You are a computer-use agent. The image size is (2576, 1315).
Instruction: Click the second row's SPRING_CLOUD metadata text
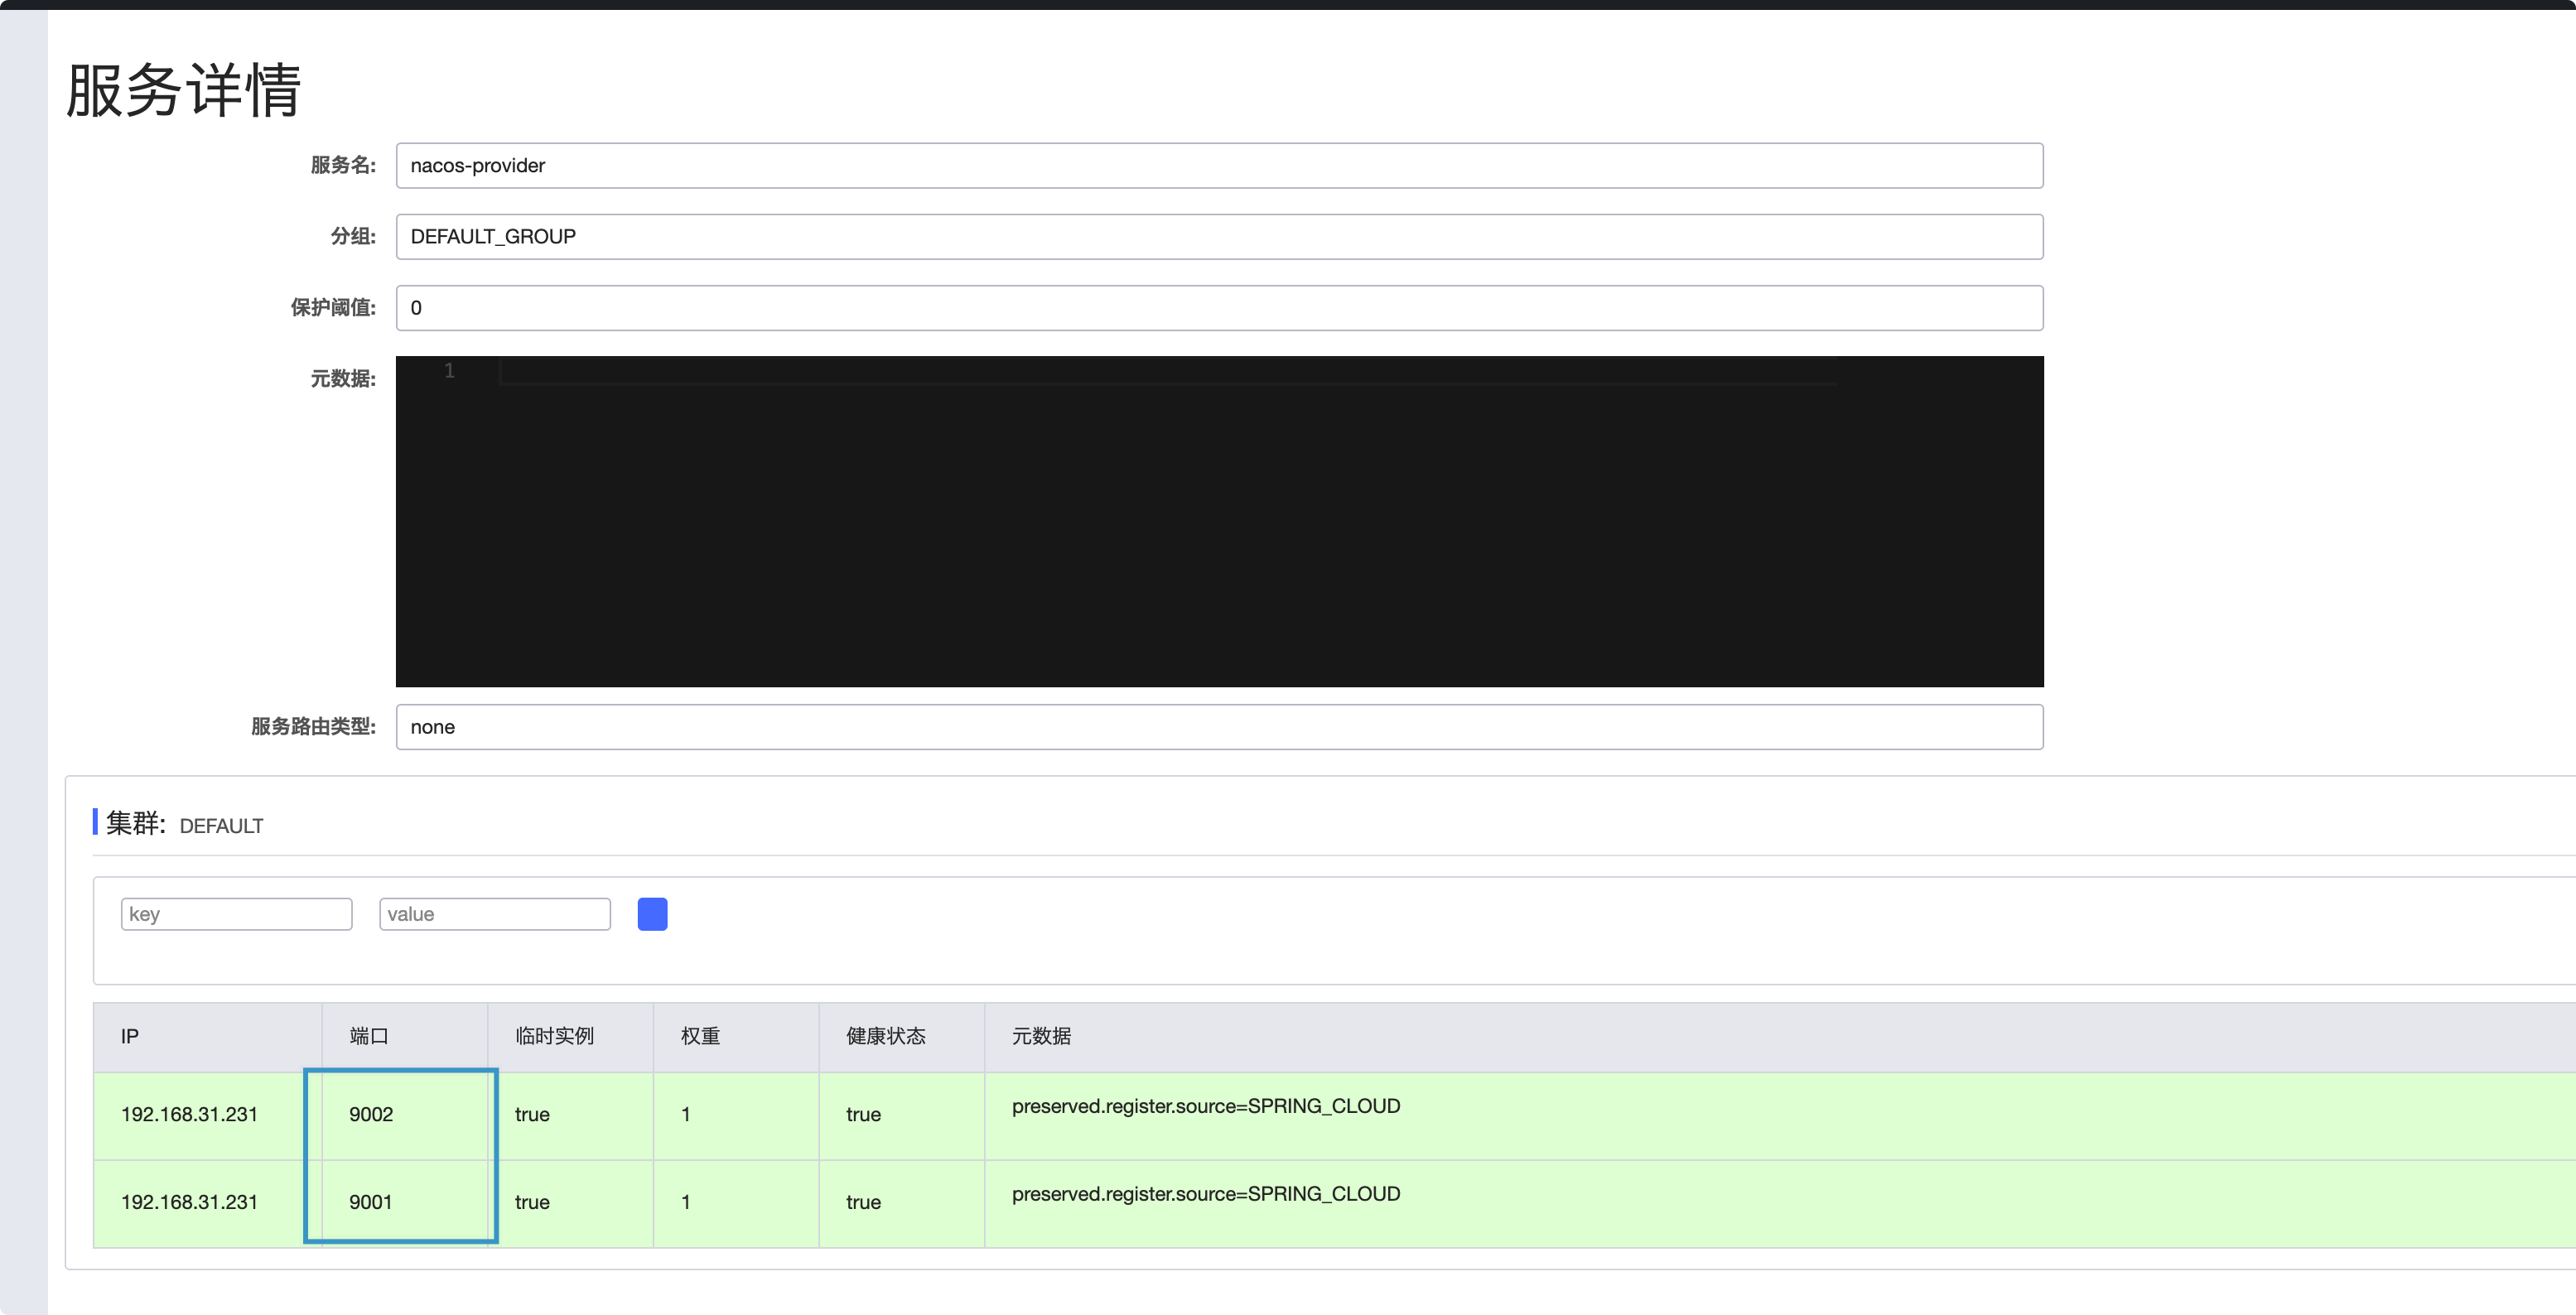pos(1205,1194)
